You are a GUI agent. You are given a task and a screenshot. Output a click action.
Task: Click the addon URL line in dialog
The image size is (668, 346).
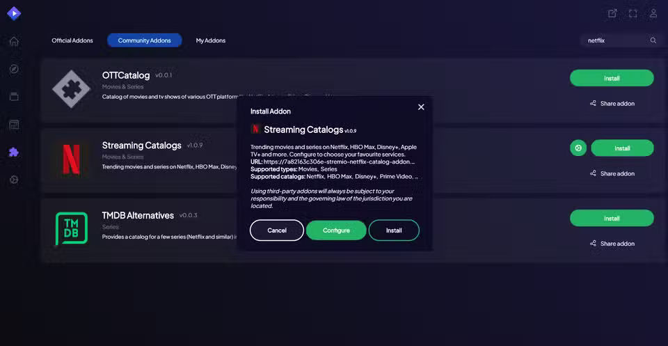333,162
